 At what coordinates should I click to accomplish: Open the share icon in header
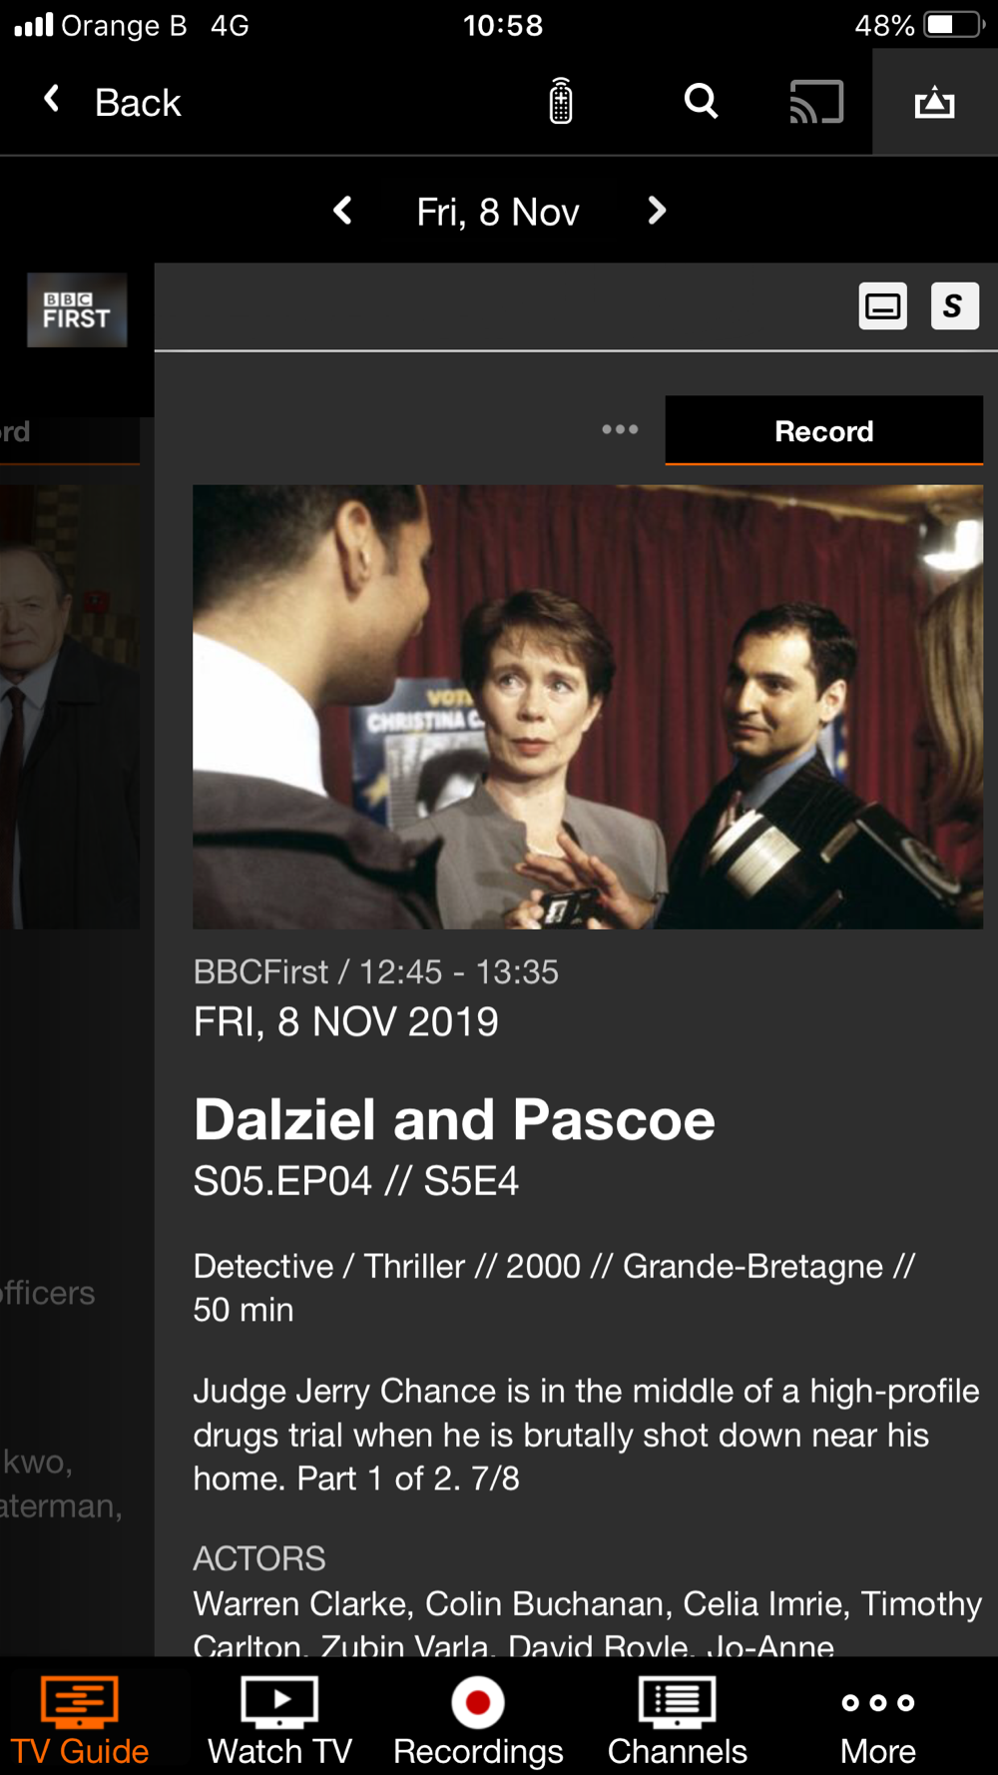934,102
